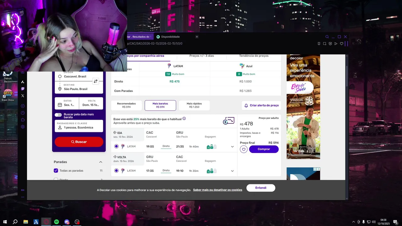The image size is (402, 226).
Task: Open a new browser tab with plus
Action: pos(197,37)
